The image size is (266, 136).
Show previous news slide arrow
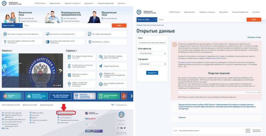click(x=4, y=70)
